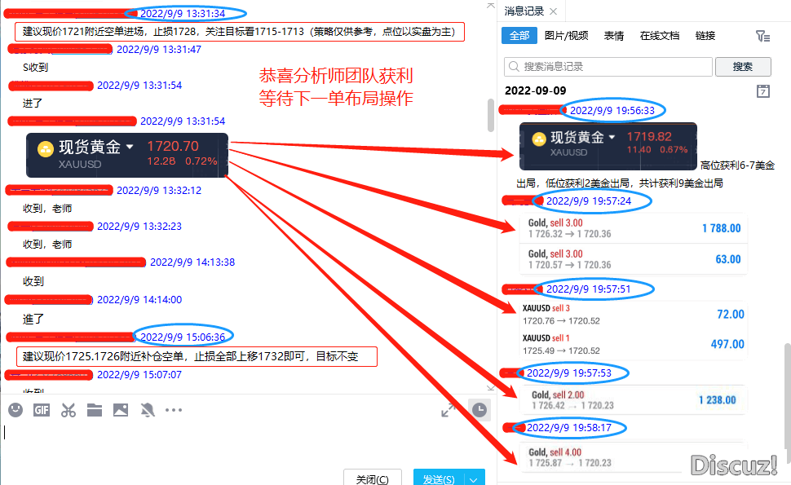The width and height of the screenshot is (791, 485).
Task: Open the message filter icon
Action: click(762, 36)
